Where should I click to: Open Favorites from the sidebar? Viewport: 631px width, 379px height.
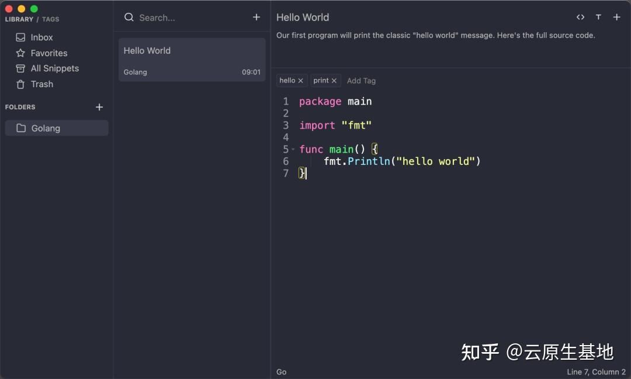pos(48,53)
